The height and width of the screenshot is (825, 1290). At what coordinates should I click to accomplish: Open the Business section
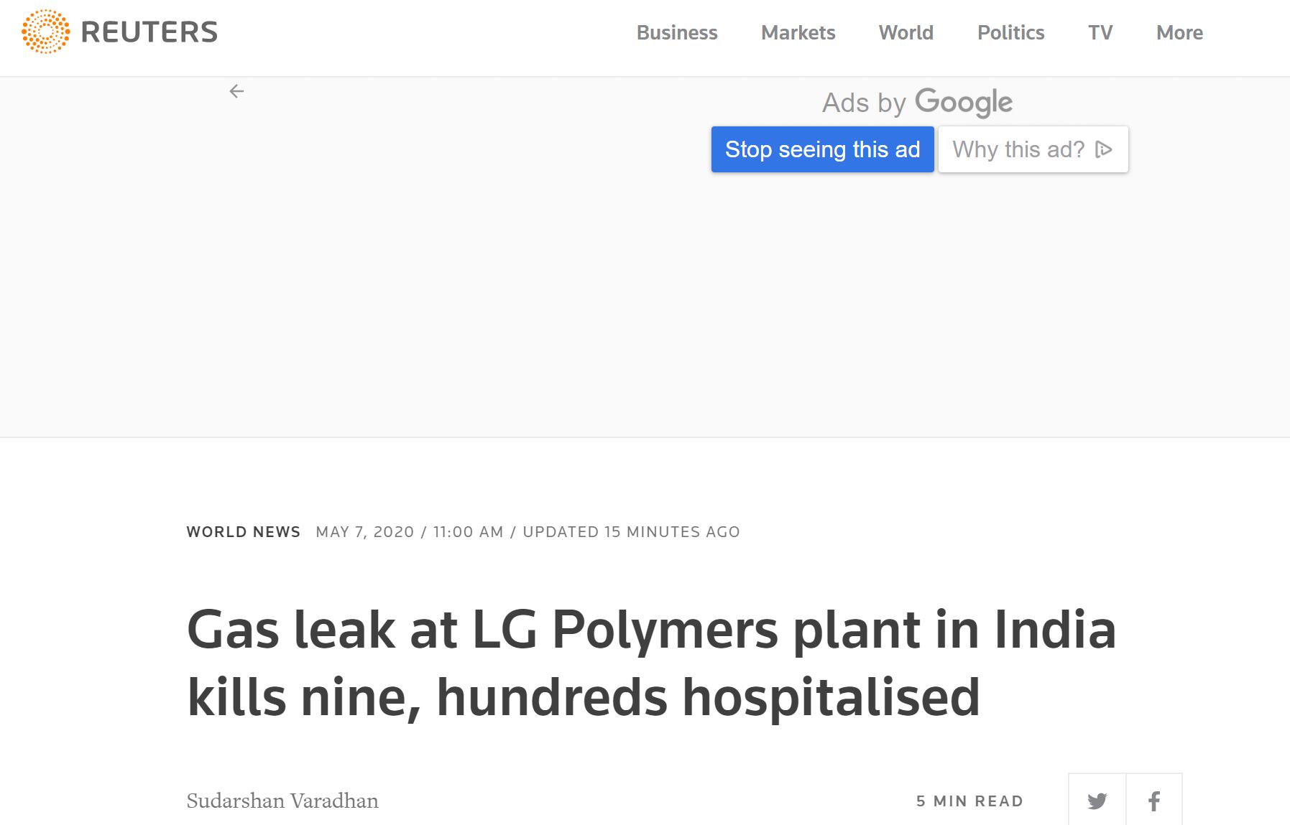pyautogui.click(x=677, y=32)
